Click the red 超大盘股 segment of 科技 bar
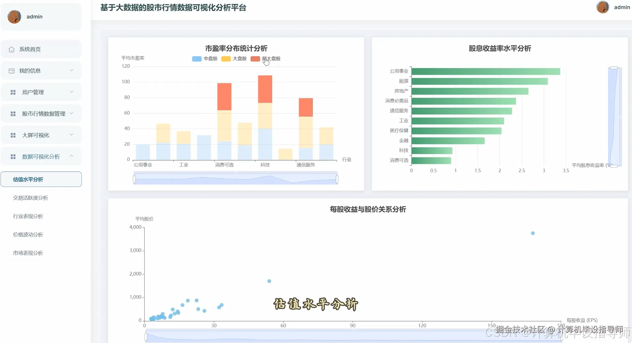The width and height of the screenshot is (632, 343). click(x=265, y=89)
